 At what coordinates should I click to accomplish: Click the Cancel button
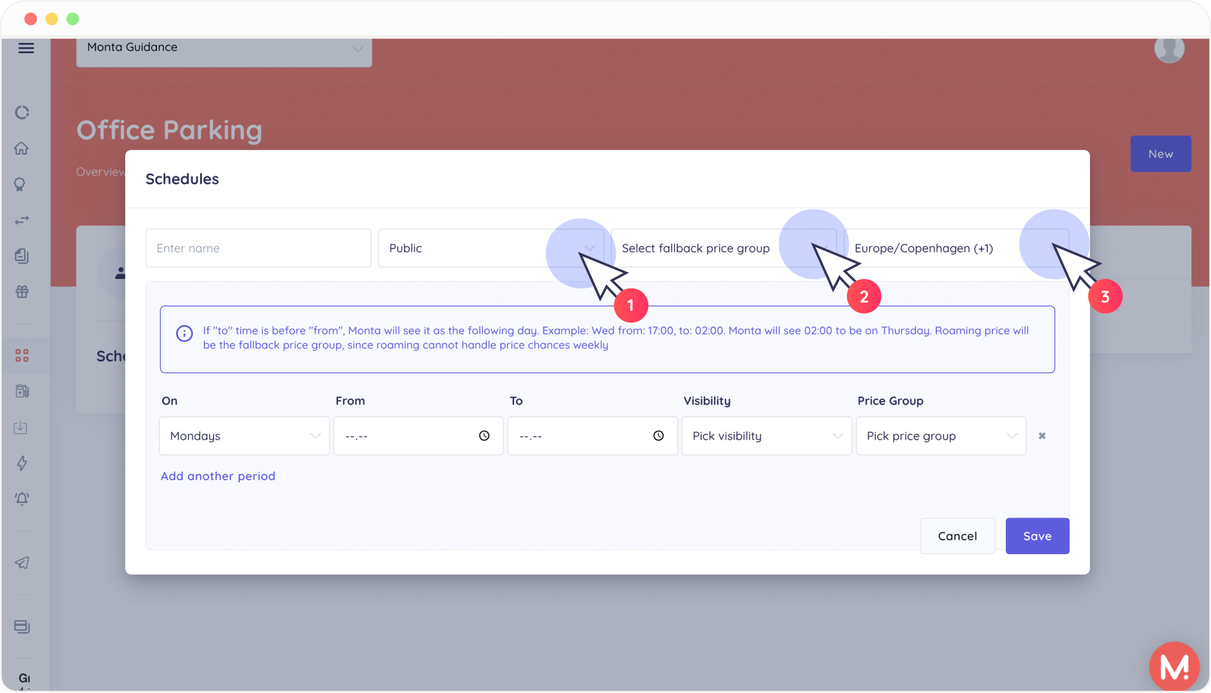pos(958,536)
